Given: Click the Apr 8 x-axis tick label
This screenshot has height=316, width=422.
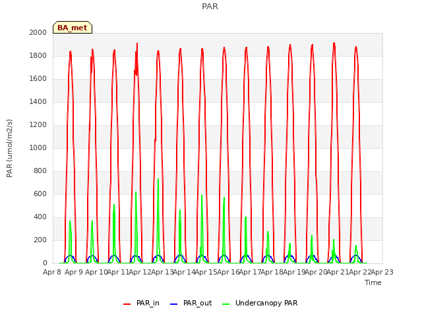Looking at the screenshot, I should (52, 272).
